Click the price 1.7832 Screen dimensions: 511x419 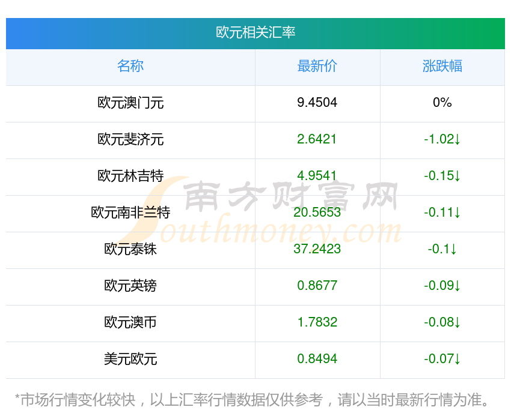(317, 322)
